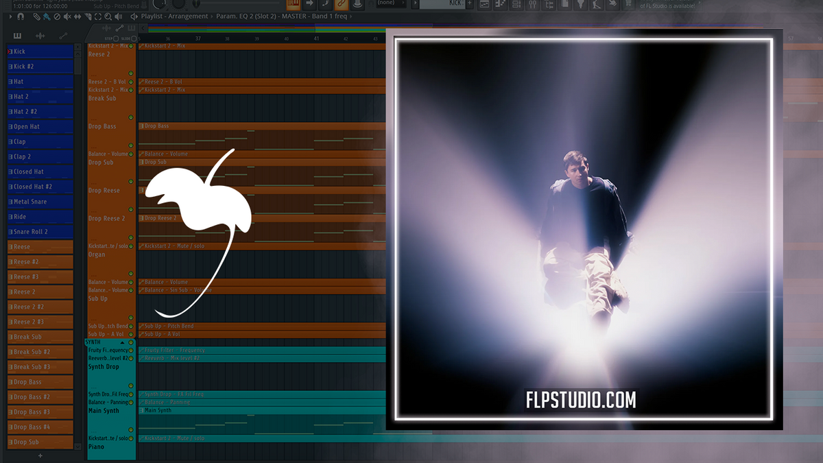Open the Mixer from the top toolbar

point(532,4)
